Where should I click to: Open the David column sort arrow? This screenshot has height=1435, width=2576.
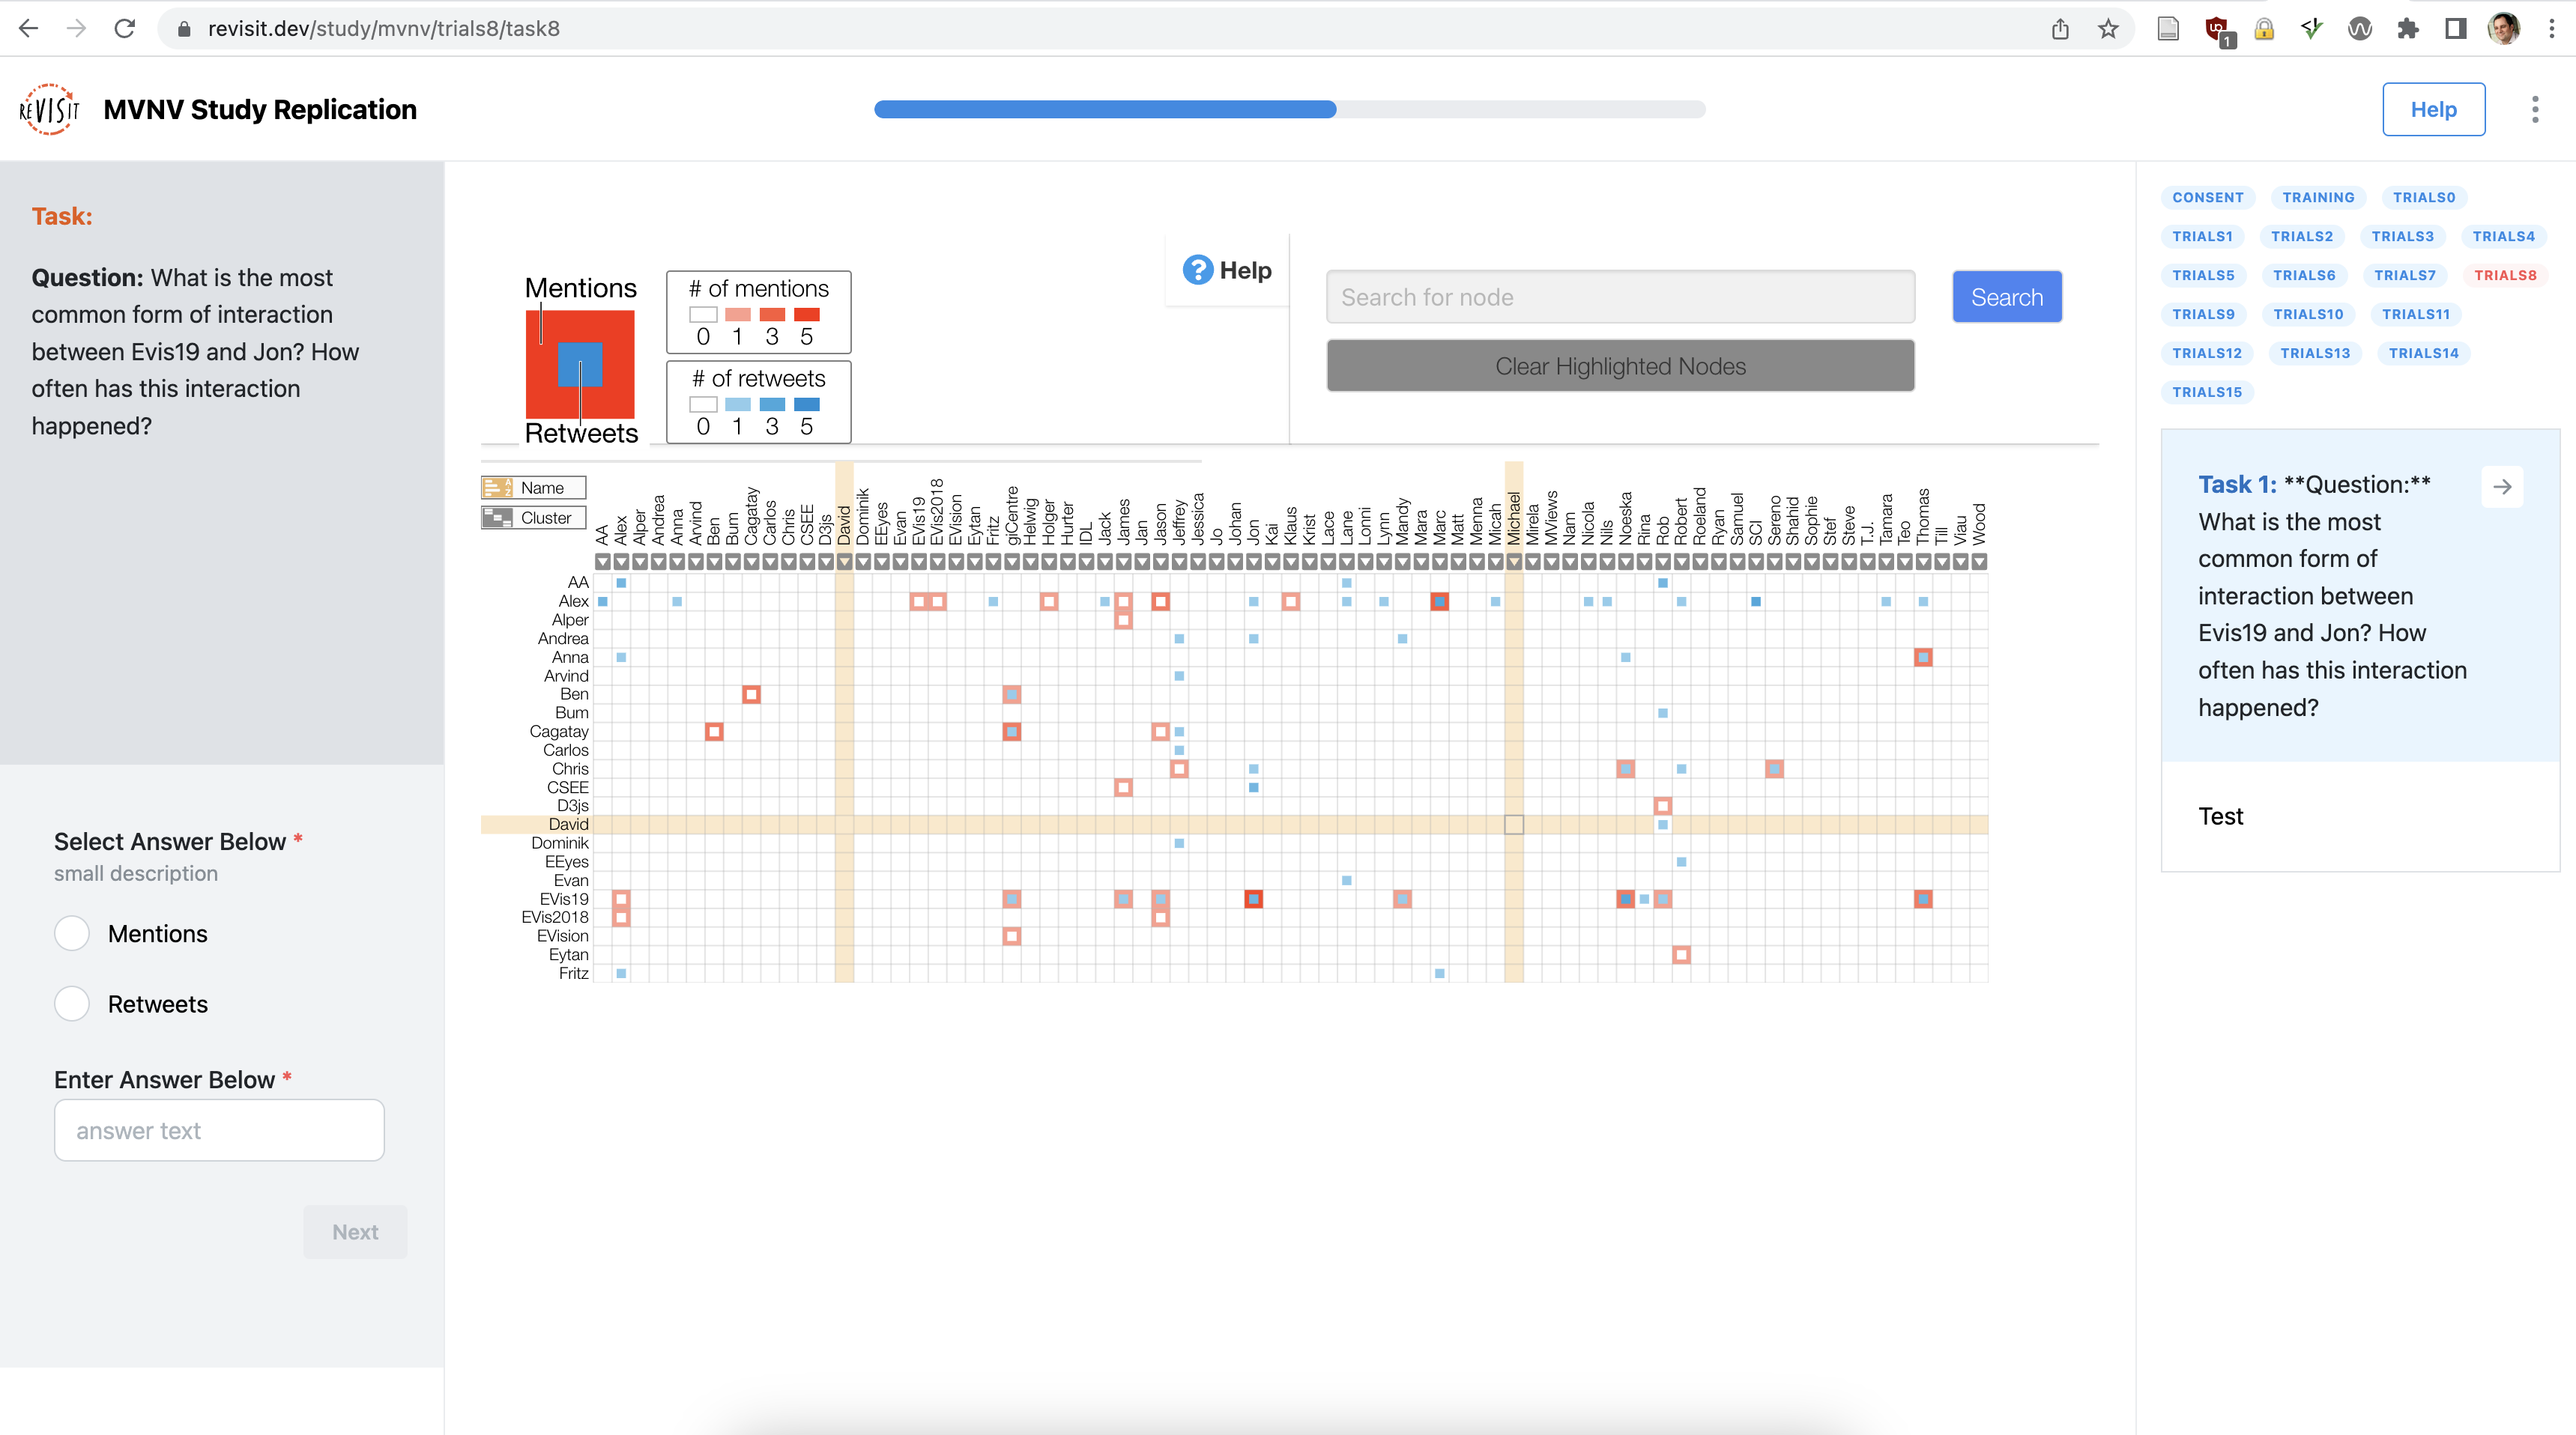(x=845, y=562)
